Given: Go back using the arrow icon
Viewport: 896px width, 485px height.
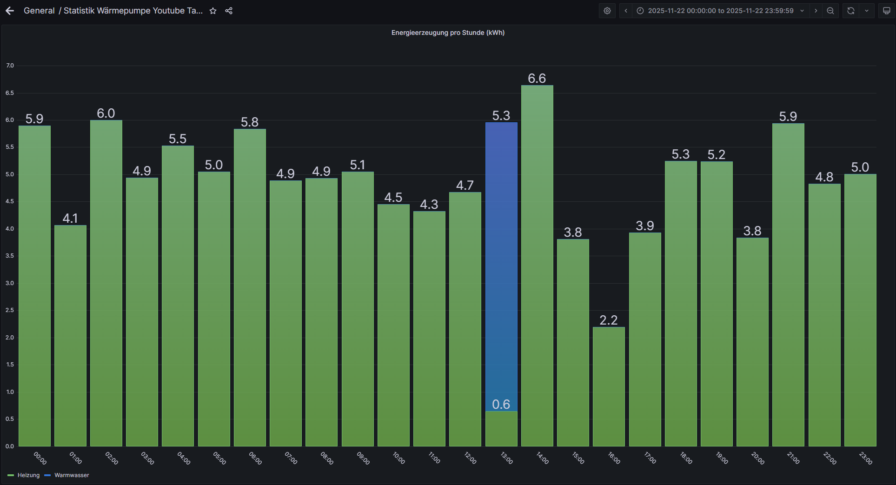Looking at the screenshot, I should pyautogui.click(x=10, y=11).
